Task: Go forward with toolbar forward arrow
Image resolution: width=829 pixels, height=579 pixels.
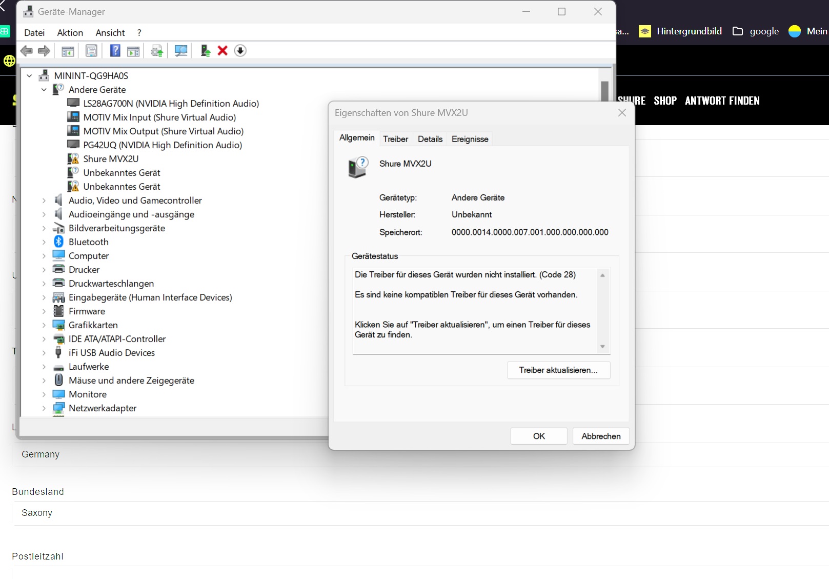Action: (44, 51)
